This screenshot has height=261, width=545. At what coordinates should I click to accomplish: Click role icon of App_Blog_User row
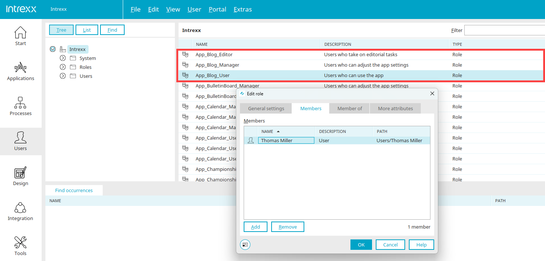click(x=185, y=75)
